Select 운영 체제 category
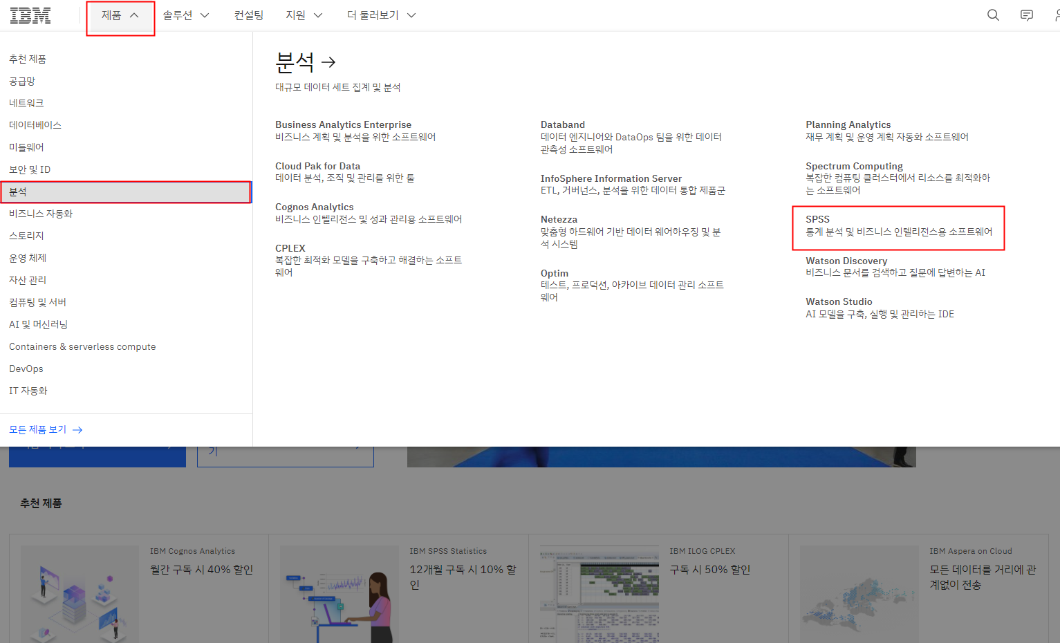Image resolution: width=1060 pixels, height=643 pixels. (x=28, y=258)
